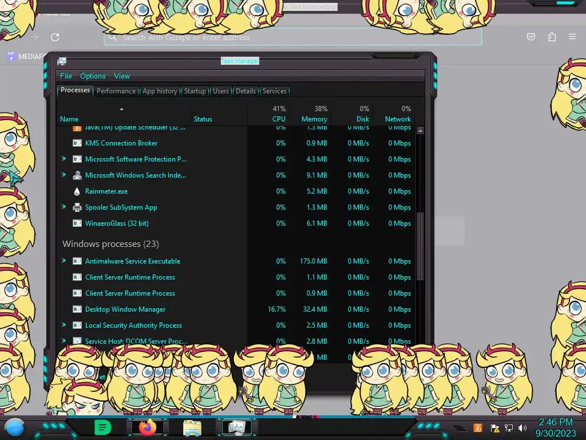Viewport: 586px width, 440px height.
Task: Open Firefox from the taskbar
Action: point(147,427)
